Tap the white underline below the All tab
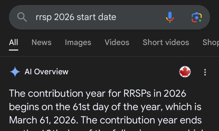This screenshot has height=131, width=219. pos(14,50)
